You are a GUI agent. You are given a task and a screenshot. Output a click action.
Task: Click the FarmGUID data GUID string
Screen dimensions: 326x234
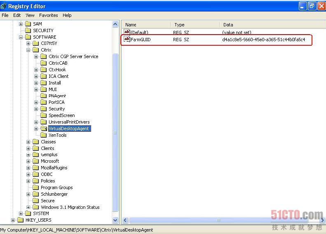pyautogui.click(x=264, y=40)
